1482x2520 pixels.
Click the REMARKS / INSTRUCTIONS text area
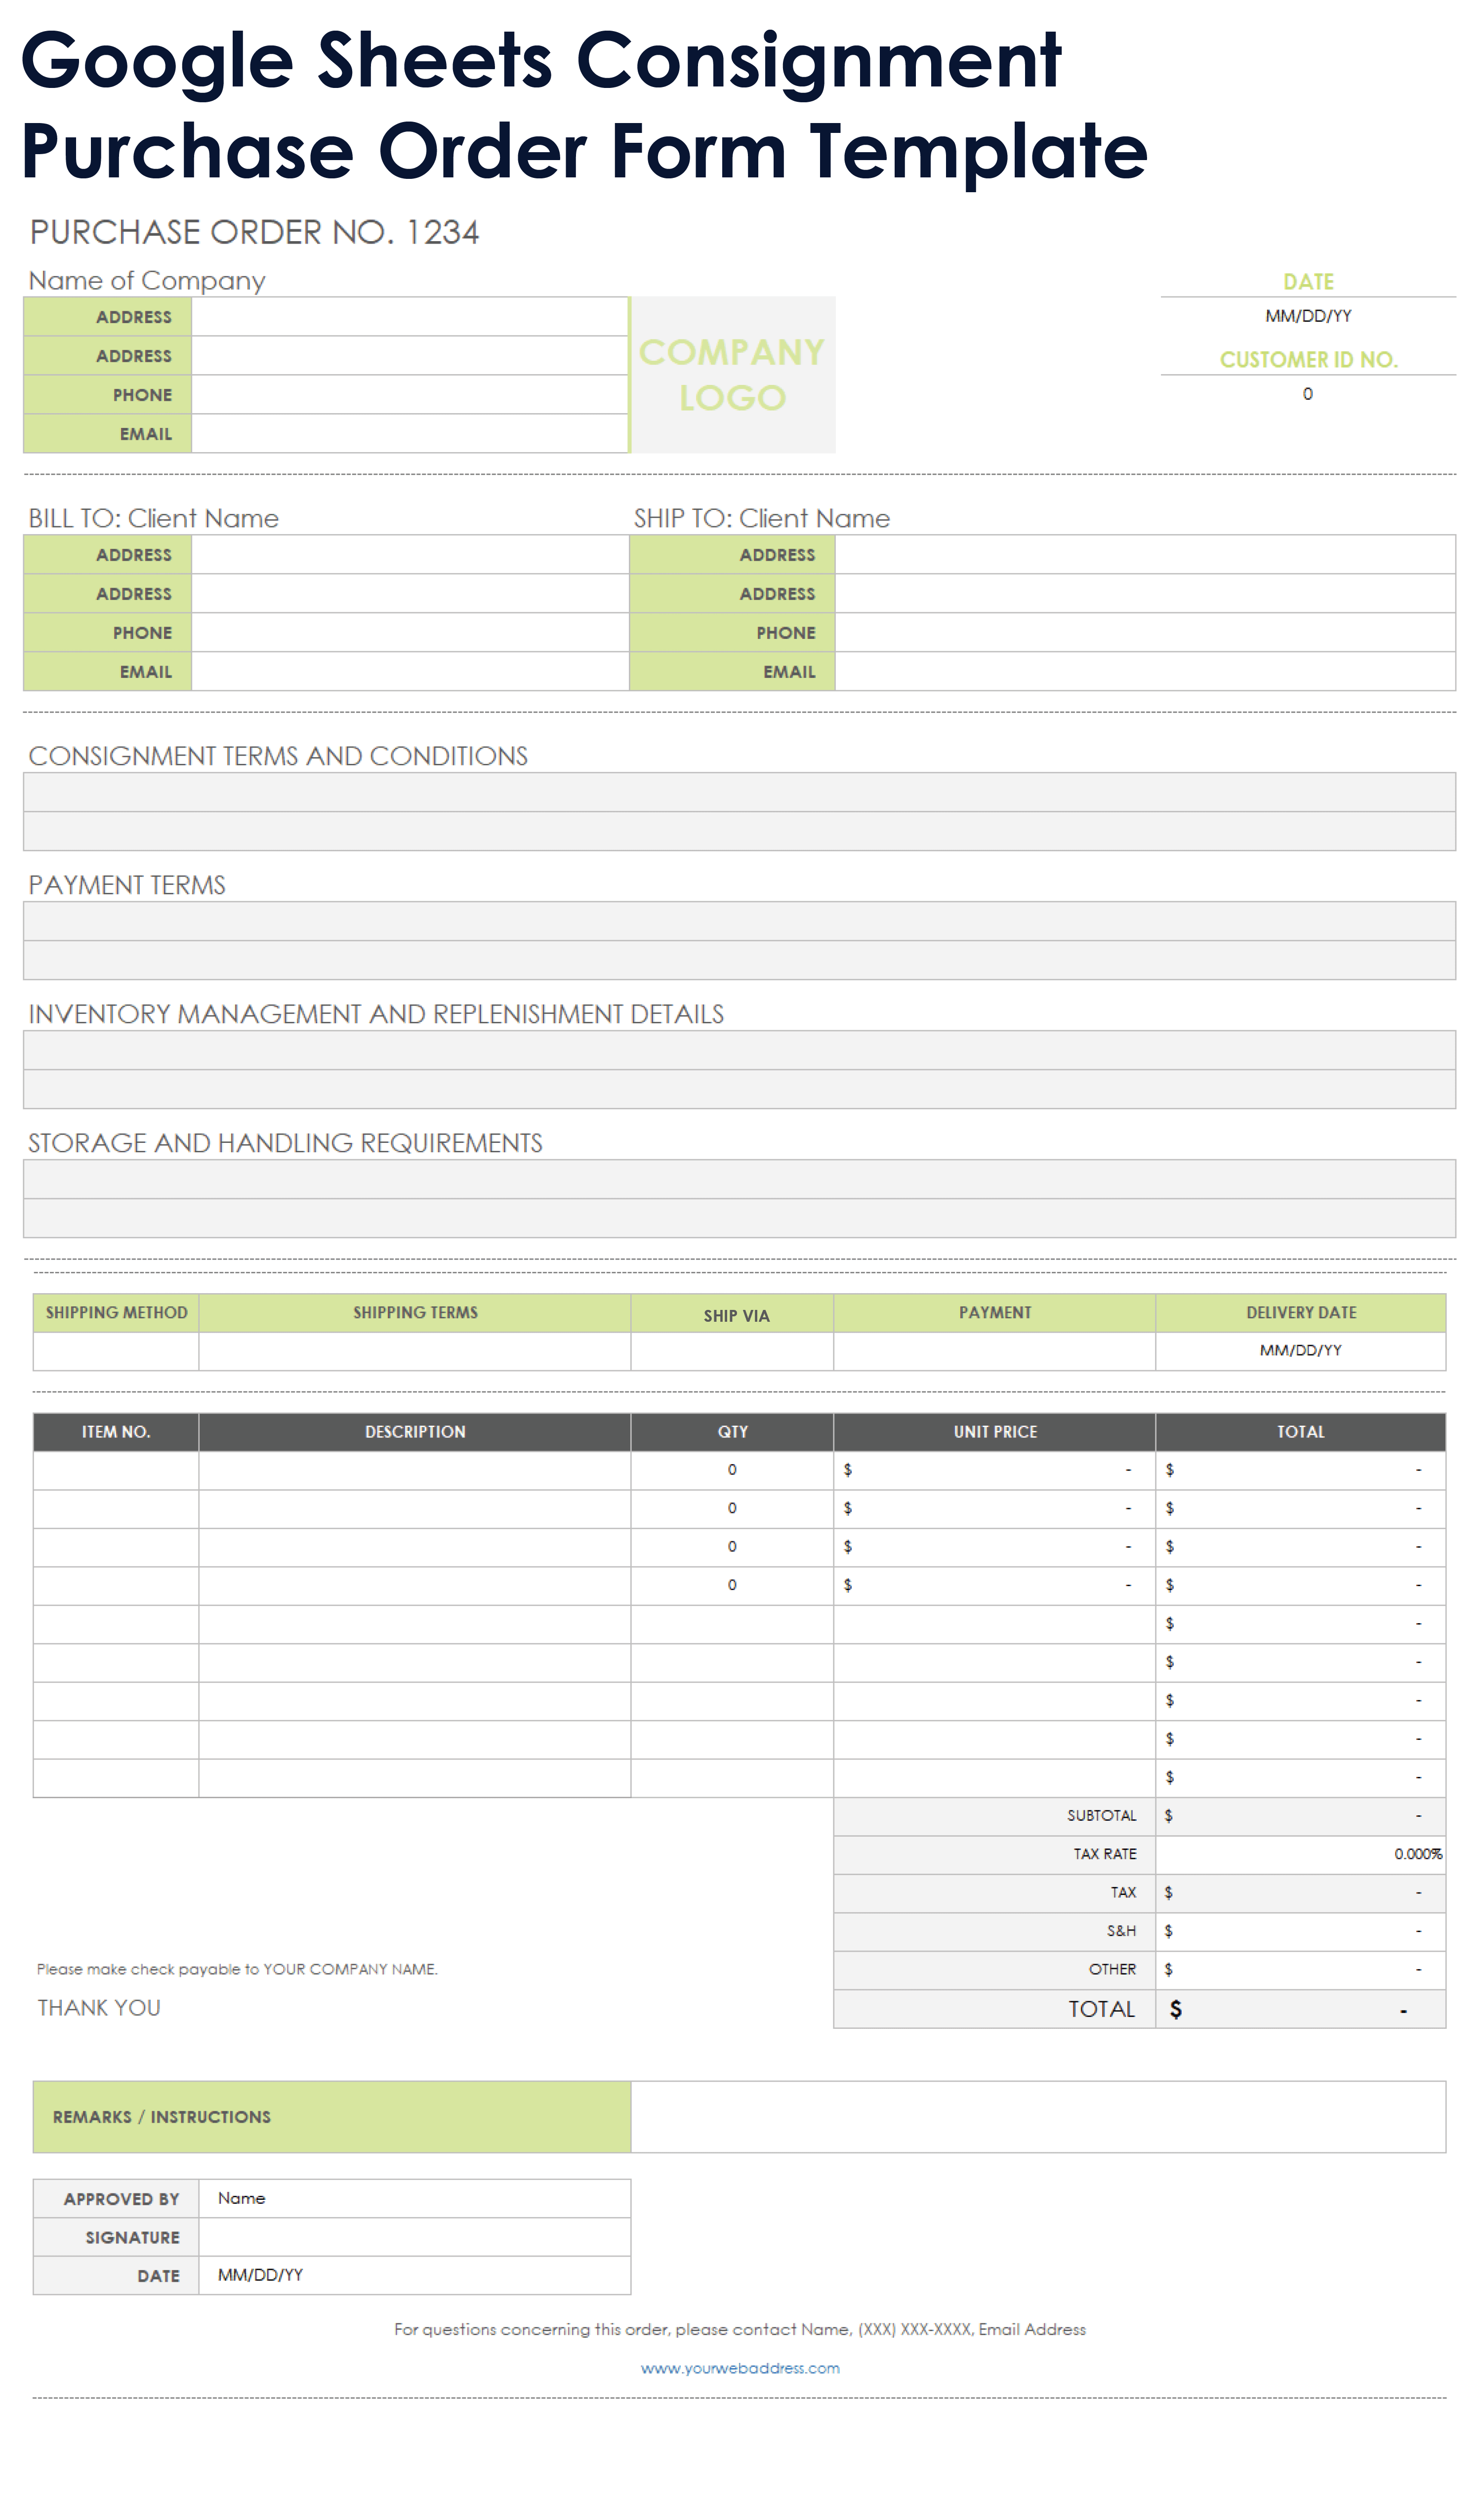[1037, 2117]
